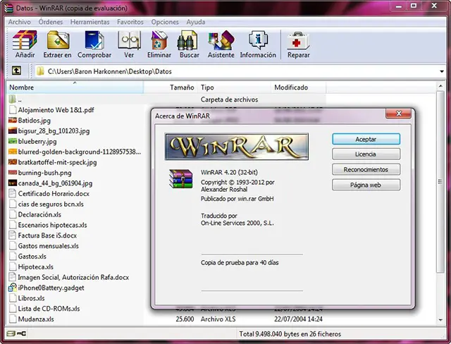Click the Añadir toolbar icon
451x344 pixels.
point(25,43)
